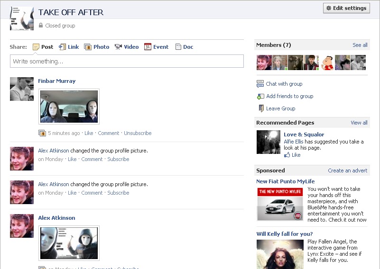380x269 pixels.
Task: Open the Punto MyLife car ad image
Action: click(280, 204)
